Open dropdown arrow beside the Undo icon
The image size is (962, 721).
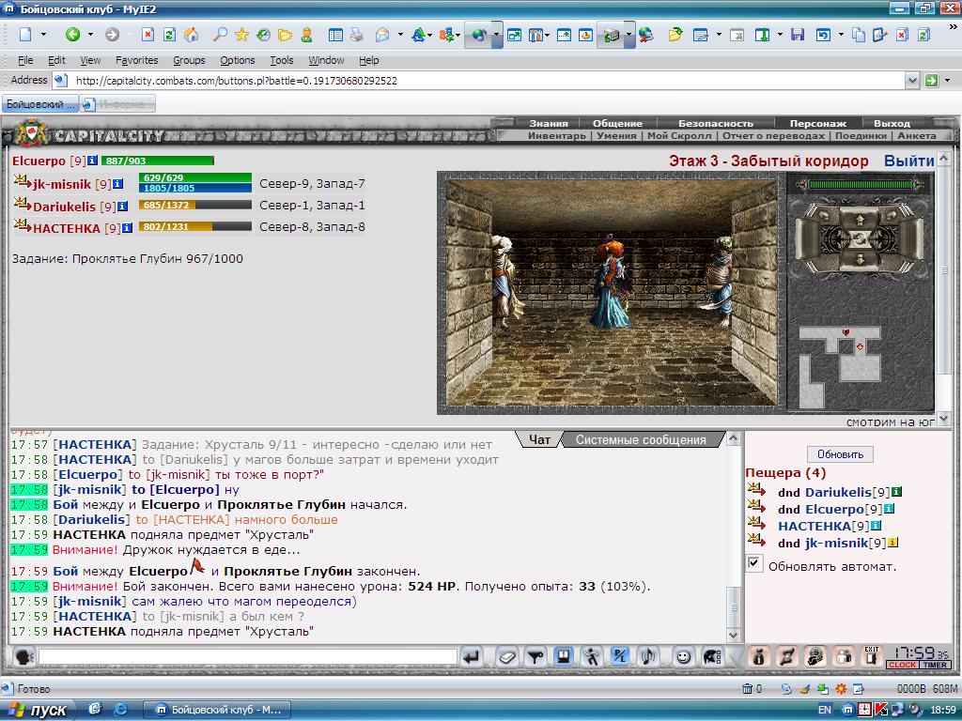(841, 35)
